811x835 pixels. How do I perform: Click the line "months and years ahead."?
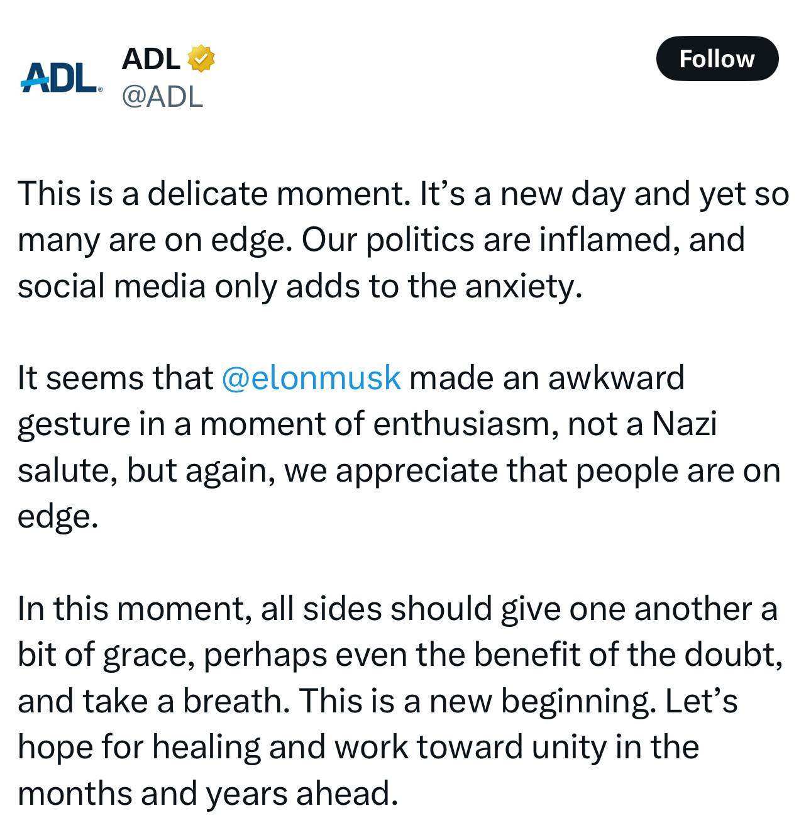[207, 794]
